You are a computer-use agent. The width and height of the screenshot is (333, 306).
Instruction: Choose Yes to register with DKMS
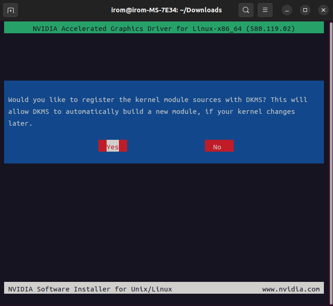click(x=113, y=146)
